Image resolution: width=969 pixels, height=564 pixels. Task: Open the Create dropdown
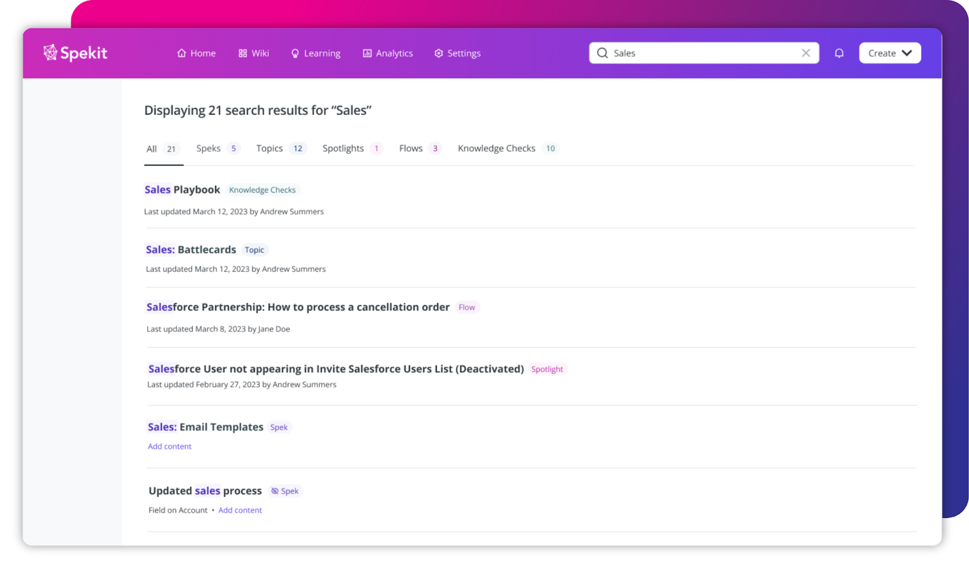pos(890,53)
